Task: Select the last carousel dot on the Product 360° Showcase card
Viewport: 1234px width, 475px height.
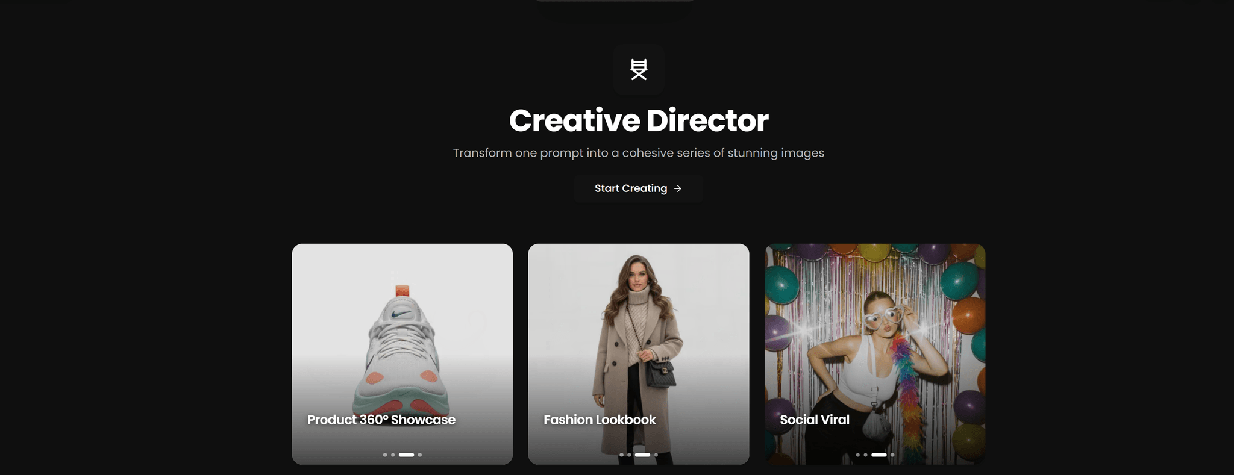Action: coord(420,455)
